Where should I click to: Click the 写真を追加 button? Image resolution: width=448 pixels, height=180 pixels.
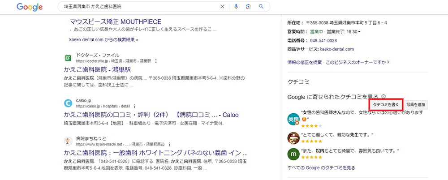point(416,104)
